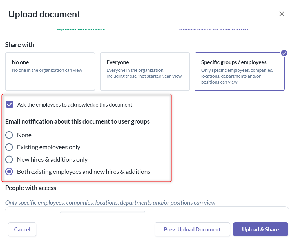Screen dimensions: 297x239
Task: Pick Both existing employees and new hires option
Action: point(9,172)
